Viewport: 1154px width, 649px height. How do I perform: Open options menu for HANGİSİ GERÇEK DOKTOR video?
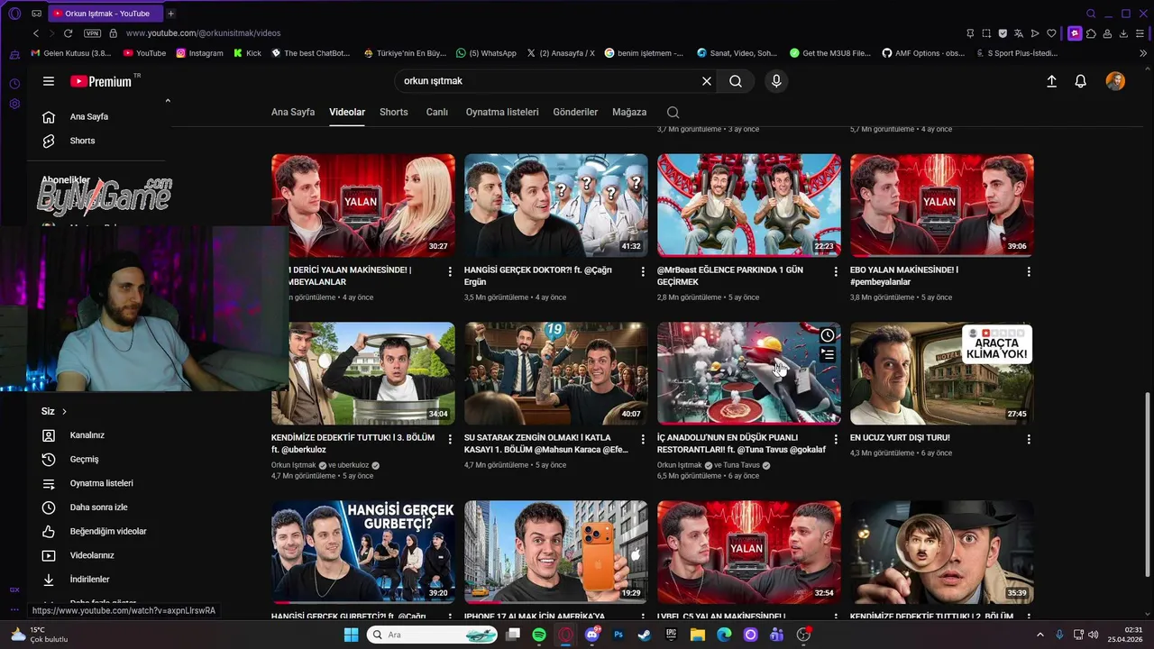point(643,271)
